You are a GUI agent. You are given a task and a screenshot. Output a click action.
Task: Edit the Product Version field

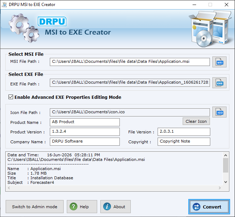[85, 132]
